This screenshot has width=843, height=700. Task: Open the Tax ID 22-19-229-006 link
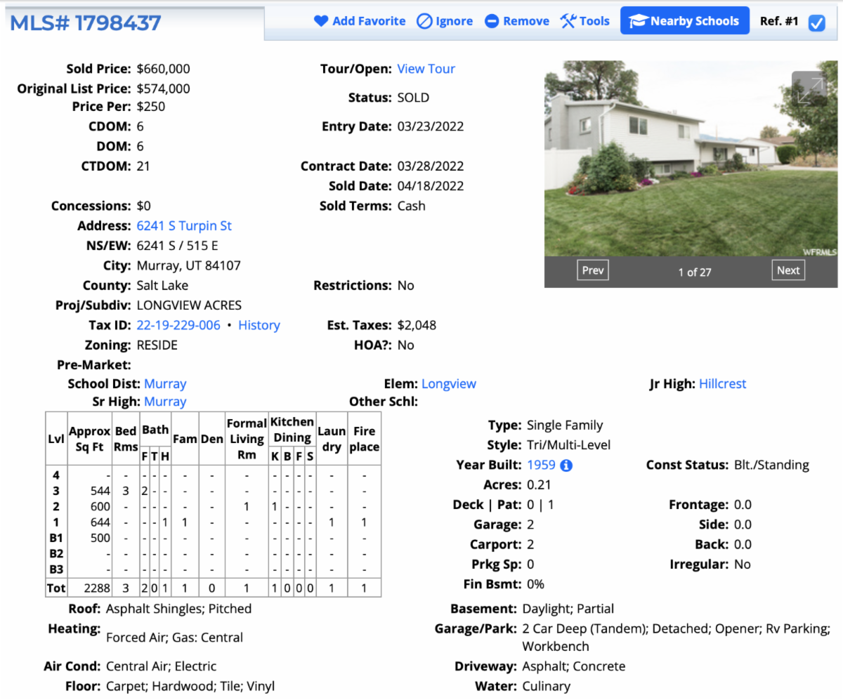pyautogui.click(x=178, y=324)
